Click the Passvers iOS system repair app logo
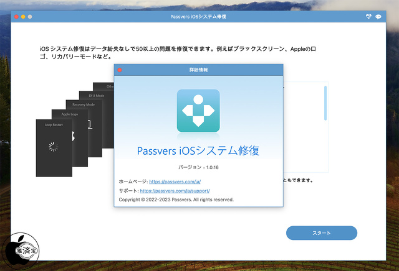Screen dimensions: 399x271 coord(198,111)
